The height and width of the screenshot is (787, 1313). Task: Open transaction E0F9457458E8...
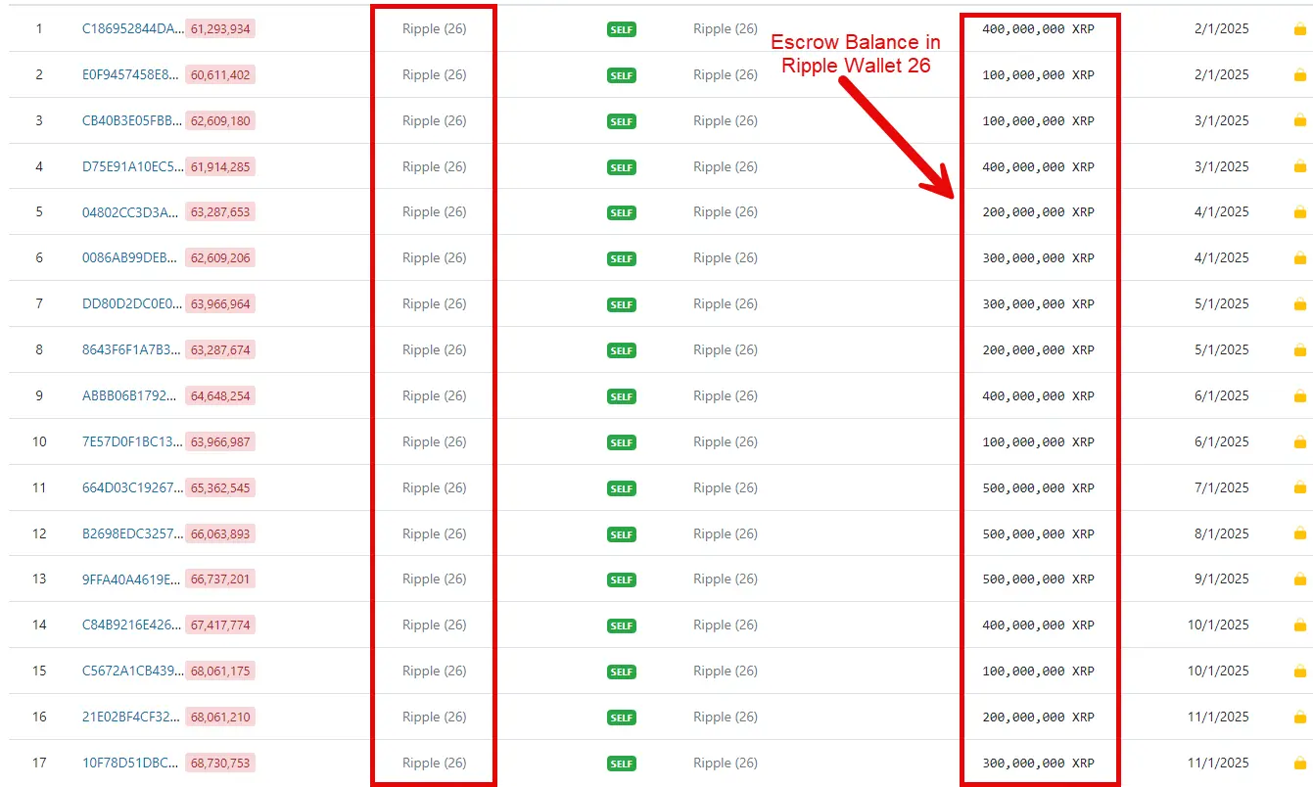[131, 75]
